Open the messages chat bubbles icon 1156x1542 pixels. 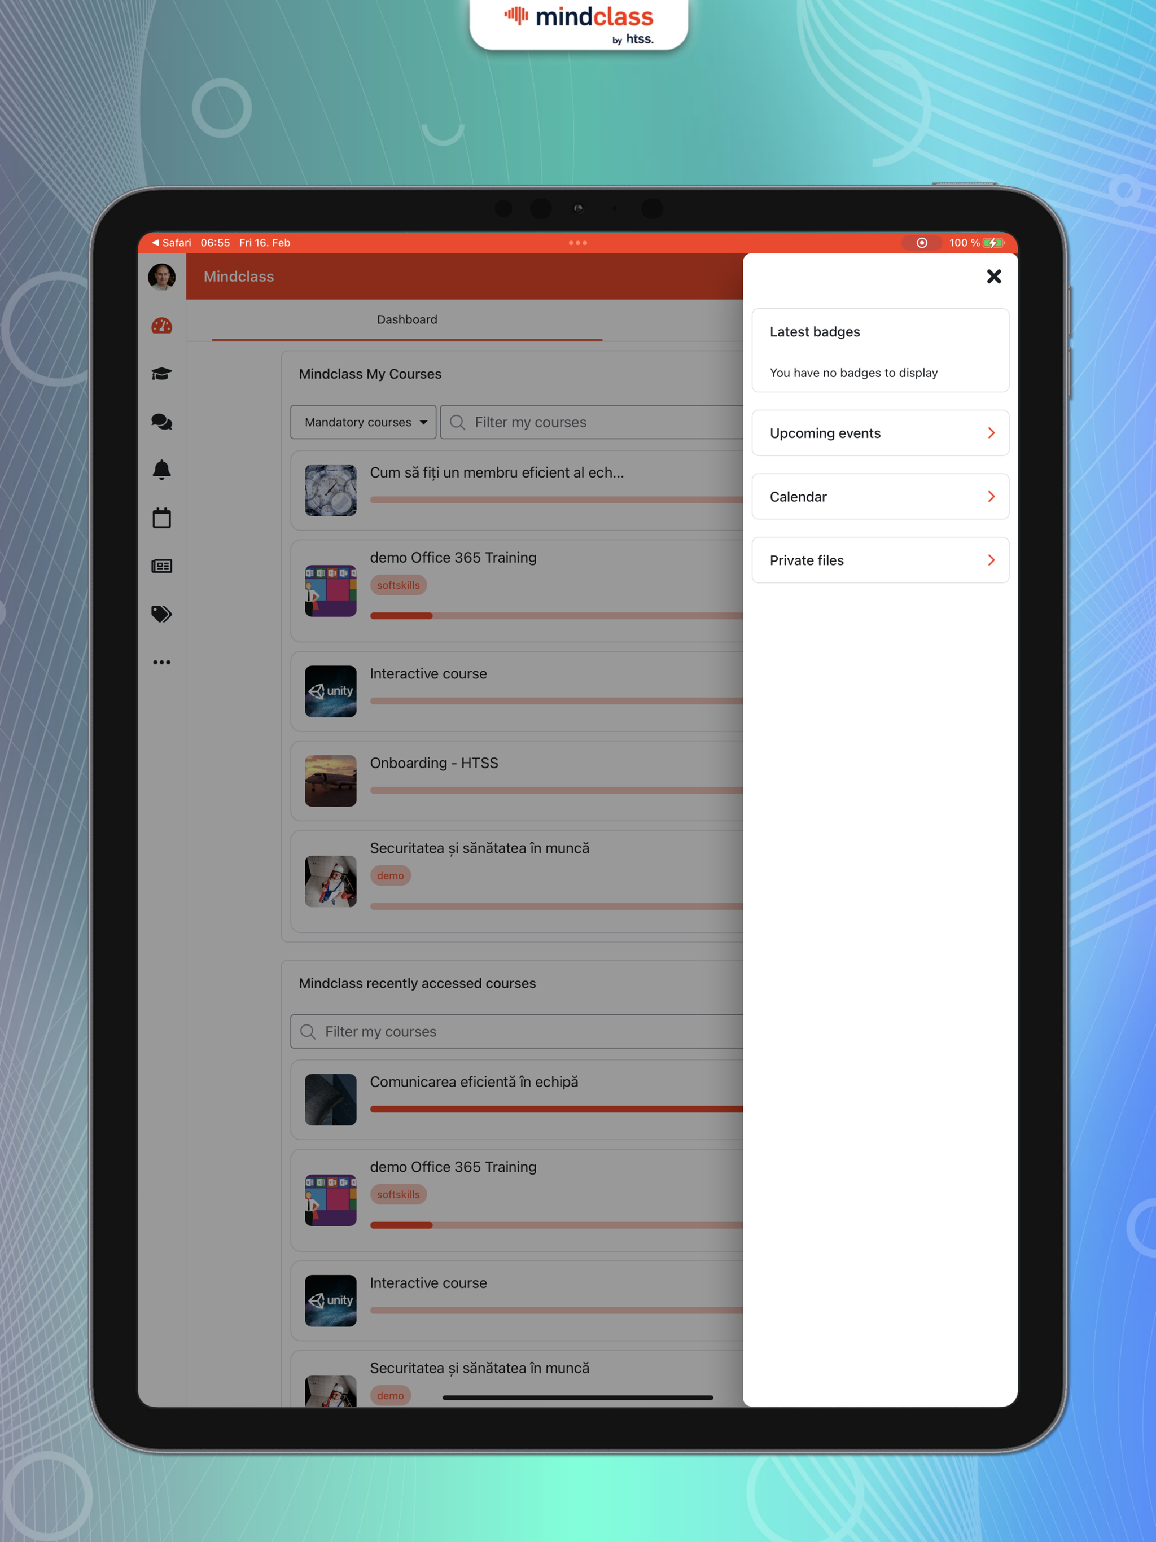(162, 422)
